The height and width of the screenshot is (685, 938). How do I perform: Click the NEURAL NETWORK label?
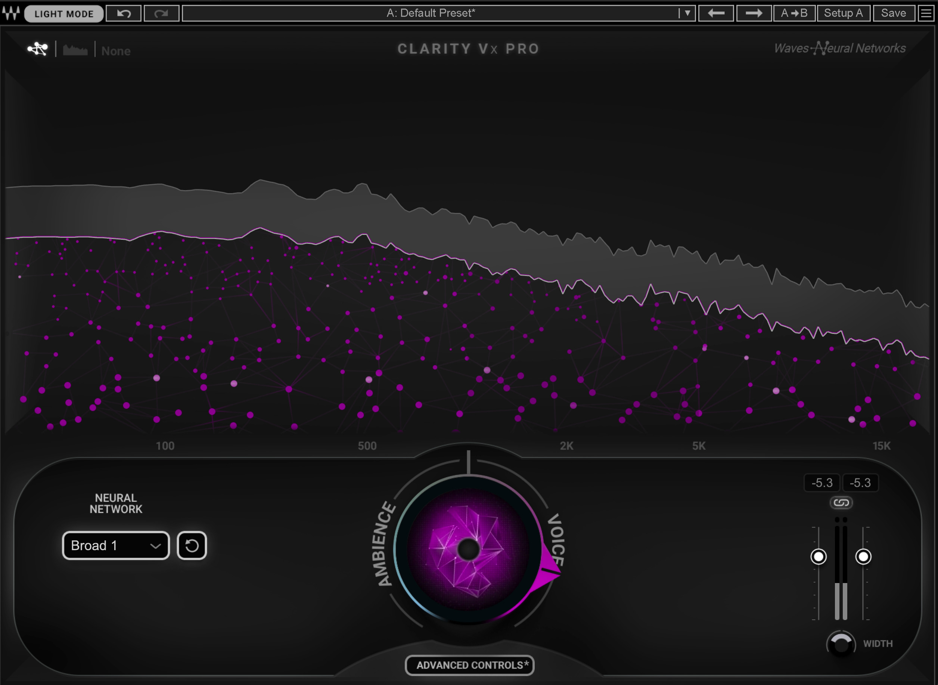[116, 503]
